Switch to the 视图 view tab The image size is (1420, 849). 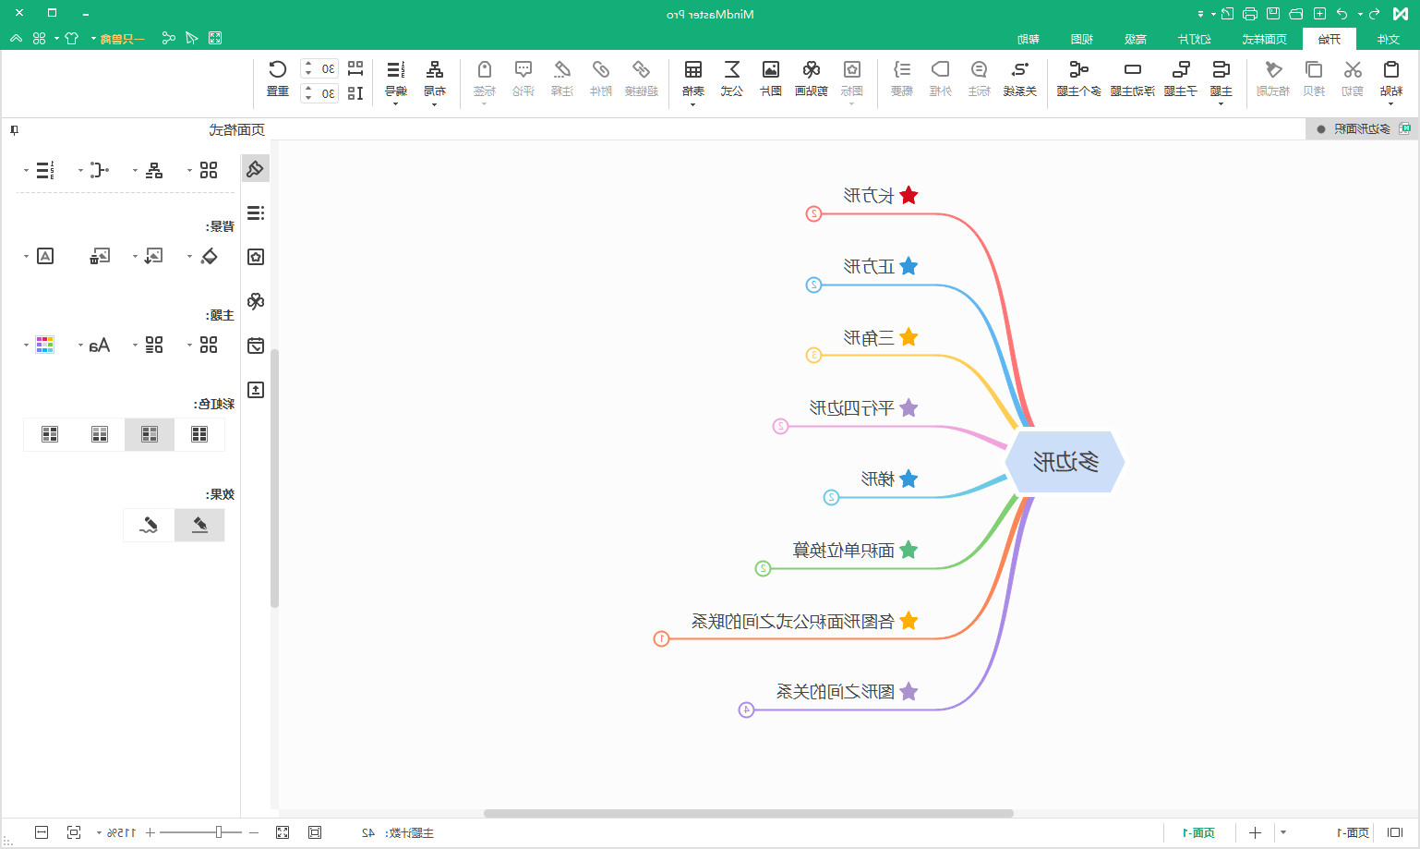(x=1082, y=39)
